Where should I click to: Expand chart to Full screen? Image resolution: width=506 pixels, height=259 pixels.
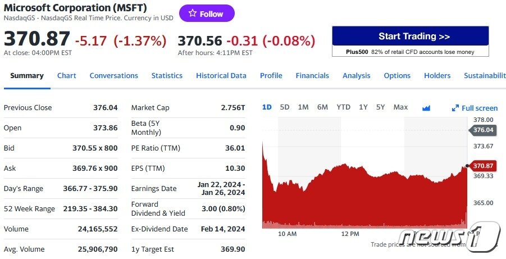pos(475,108)
